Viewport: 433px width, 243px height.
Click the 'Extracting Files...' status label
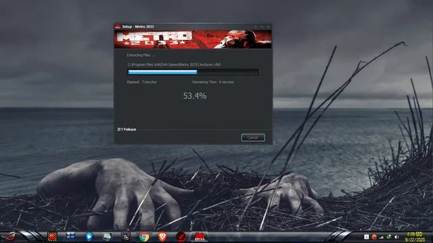tap(141, 55)
